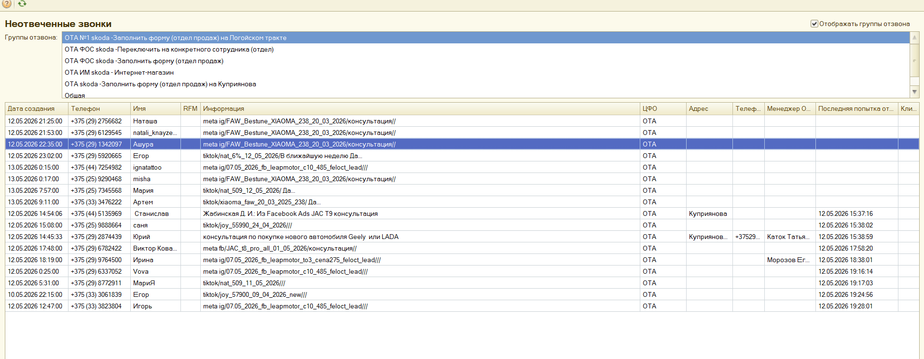Click the Последняя попытка column header
Viewport: 924px width, 359px height.
(x=856, y=108)
